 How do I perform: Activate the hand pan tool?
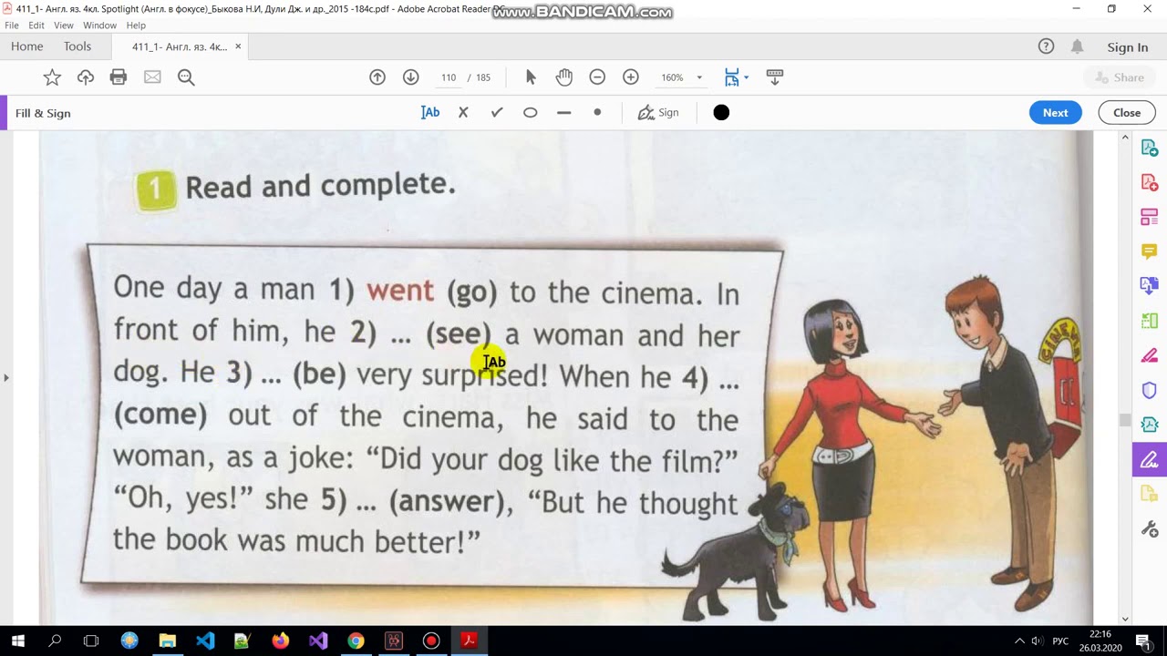coord(564,77)
